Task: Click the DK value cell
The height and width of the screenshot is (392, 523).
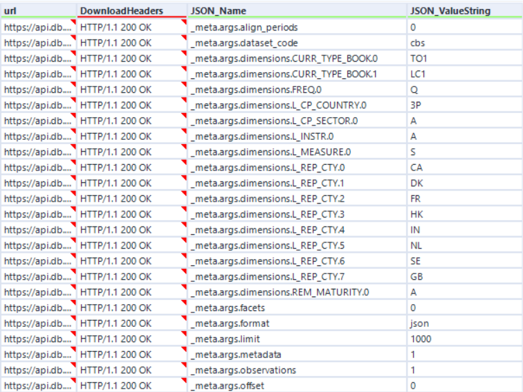Action: (x=466, y=183)
